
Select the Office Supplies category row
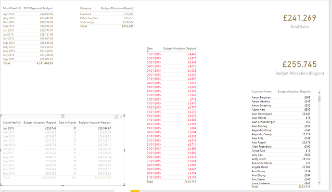pyautogui.click(x=107, y=18)
